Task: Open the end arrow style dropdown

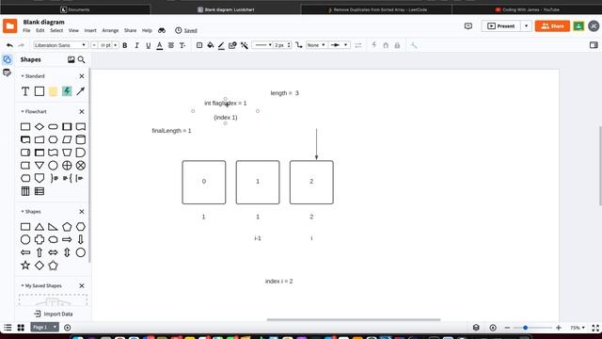Action: point(340,45)
